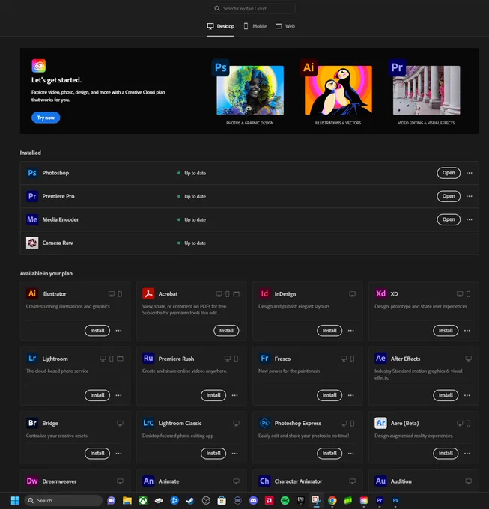Click the Lightroom app icon
Viewport: 489px width, 509px height.
pyautogui.click(x=32, y=359)
